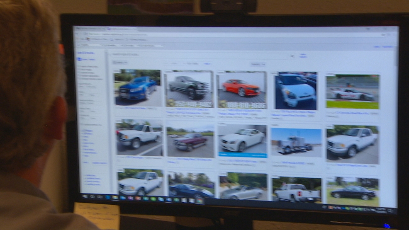409x230 pixels.
Task: Click the title link under the semi truck
Action: pyautogui.click(x=293, y=163)
